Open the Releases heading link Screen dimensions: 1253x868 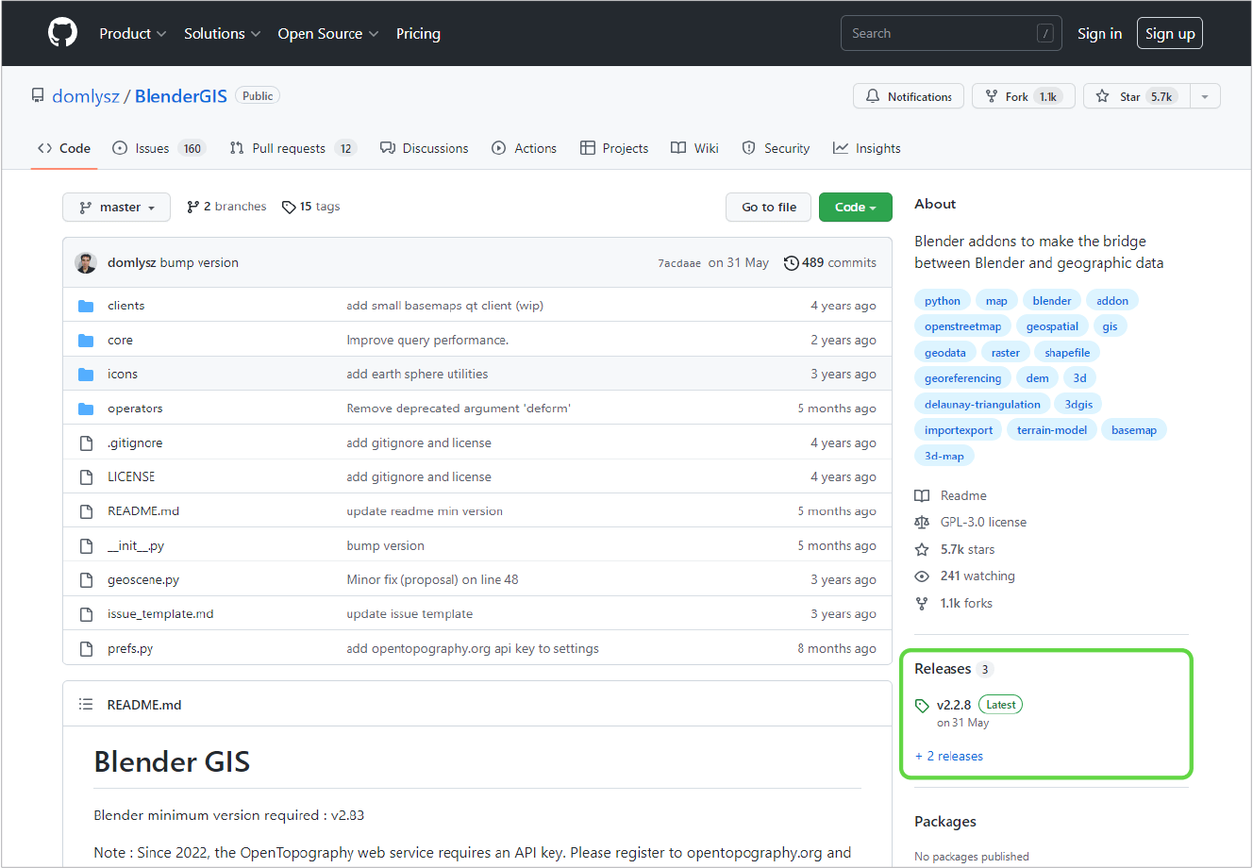[943, 669]
